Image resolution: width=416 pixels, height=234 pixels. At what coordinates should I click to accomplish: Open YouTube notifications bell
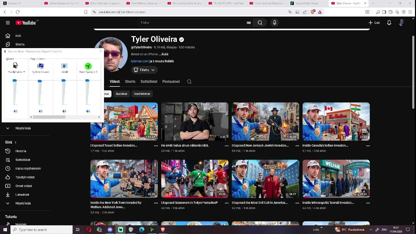point(389,23)
